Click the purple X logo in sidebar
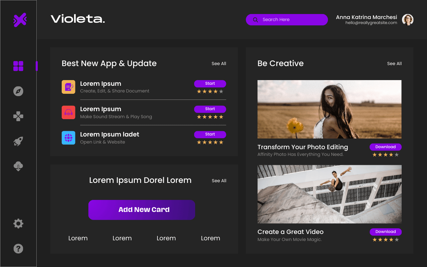Screen dimensions: 427x267 tap(20, 20)
